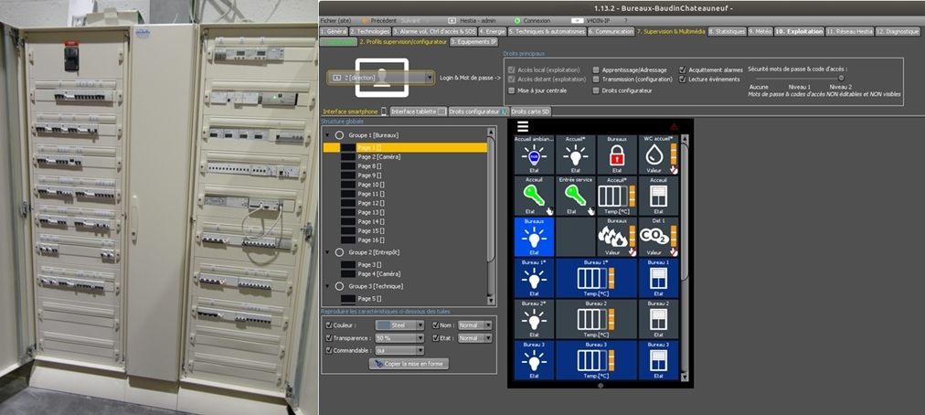The width and height of the screenshot is (925, 415).
Task: Select the Bureaux red padlock tile
Action: coord(617,154)
